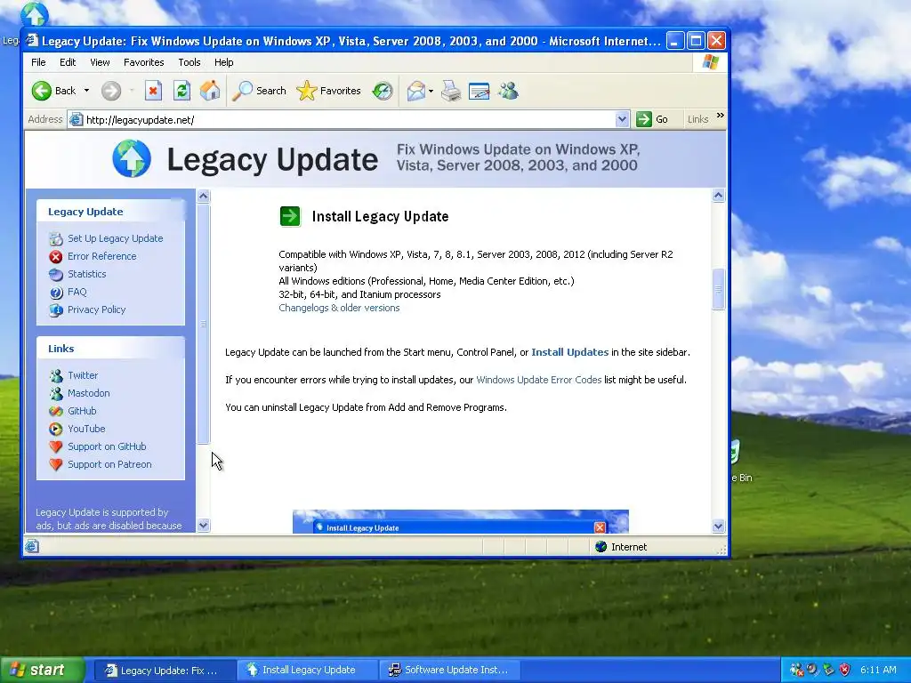The image size is (911, 683).
Task: Open the Edit menu
Action: [68, 62]
